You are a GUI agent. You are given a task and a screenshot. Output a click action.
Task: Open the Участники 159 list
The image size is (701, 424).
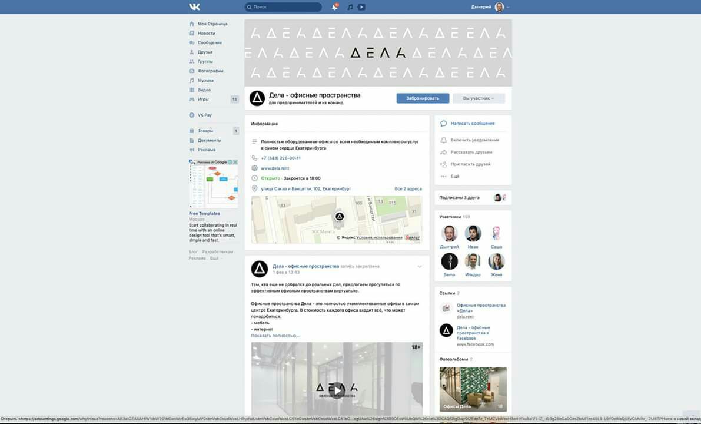coord(454,217)
